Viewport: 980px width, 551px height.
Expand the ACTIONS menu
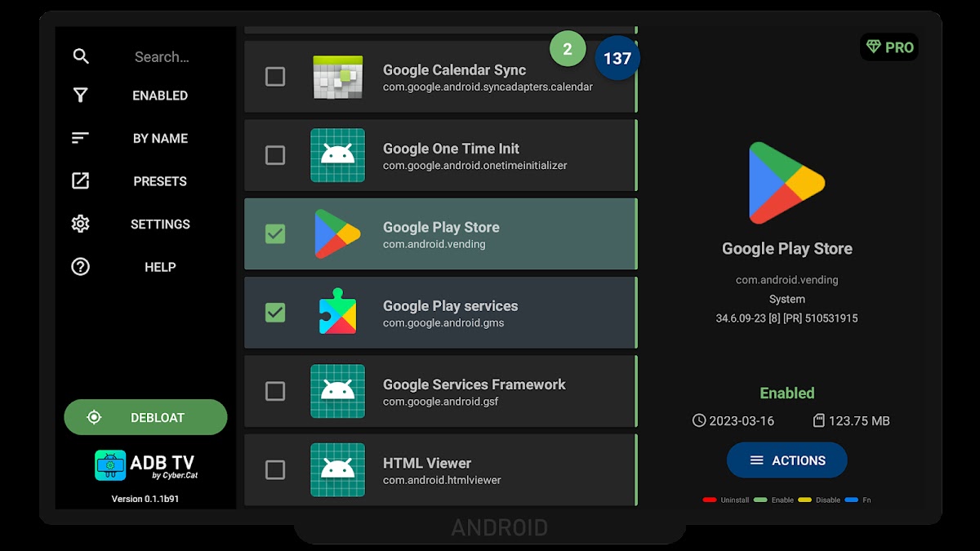tap(786, 460)
